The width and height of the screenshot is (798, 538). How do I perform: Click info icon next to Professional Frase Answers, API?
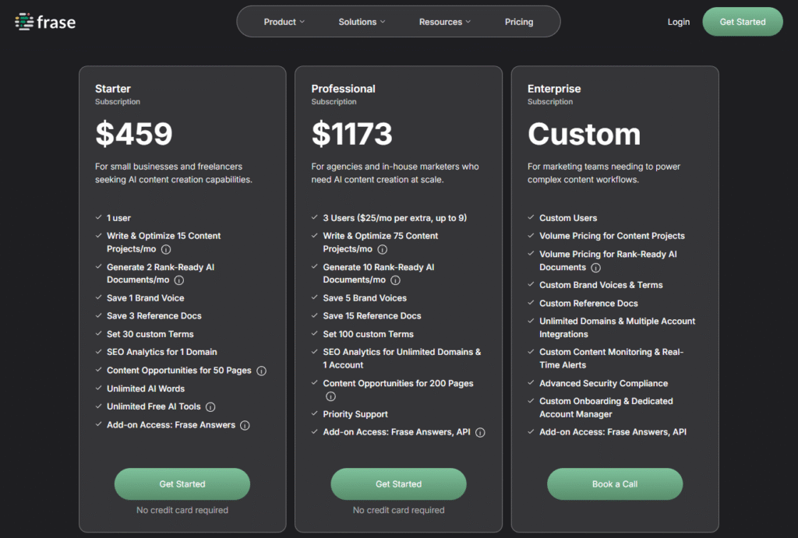tap(480, 432)
